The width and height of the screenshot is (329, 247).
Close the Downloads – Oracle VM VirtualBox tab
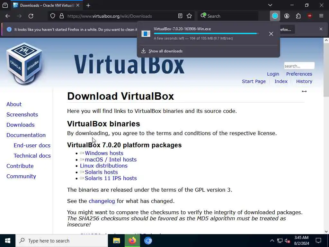pos(78,5)
